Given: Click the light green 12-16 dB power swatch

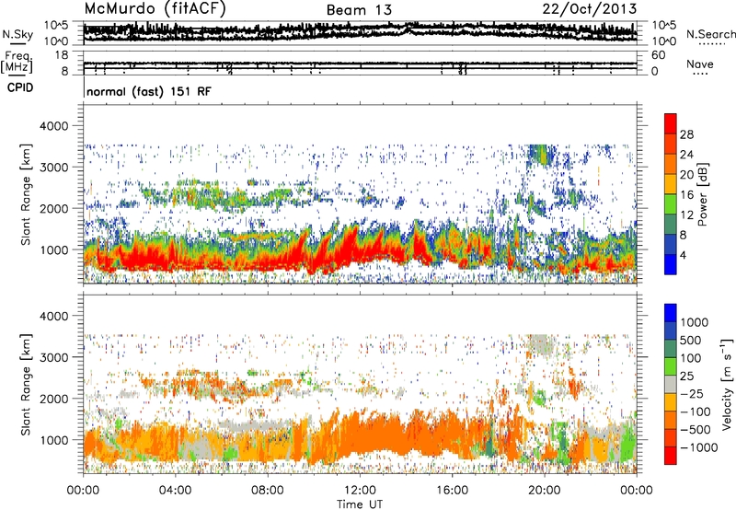Looking at the screenshot, I should tap(671, 204).
